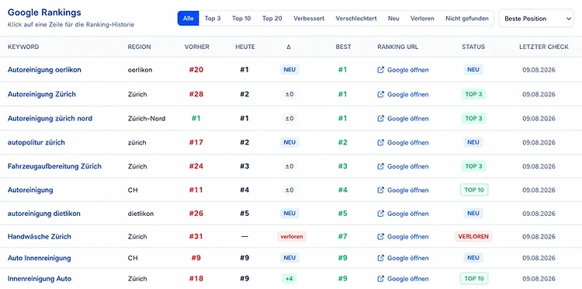
Task: Click external link icon for Handwäsche Zürich row
Action: (380, 237)
